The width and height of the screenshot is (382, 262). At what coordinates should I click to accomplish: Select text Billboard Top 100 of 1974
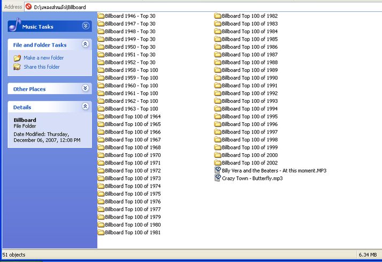click(x=133, y=186)
